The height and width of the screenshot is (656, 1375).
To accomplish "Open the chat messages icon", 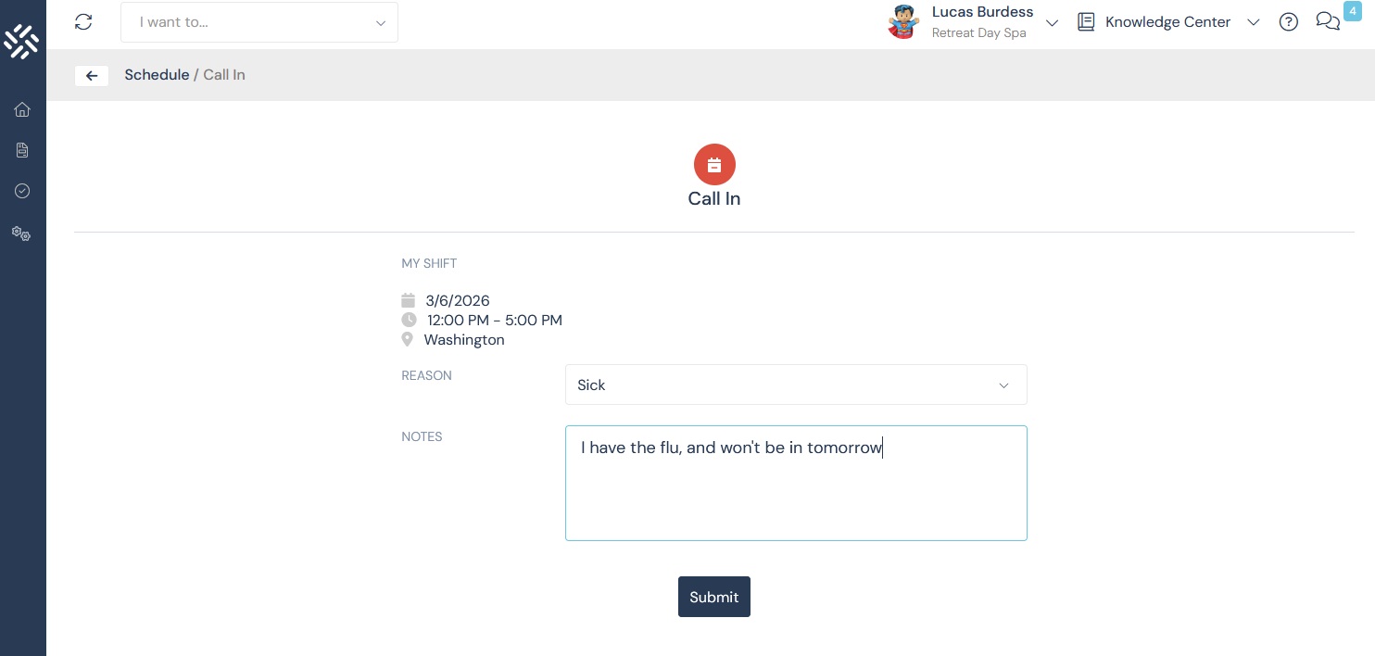I will (1327, 22).
